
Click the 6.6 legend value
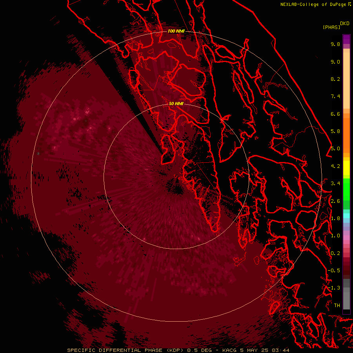click(x=335, y=114)
